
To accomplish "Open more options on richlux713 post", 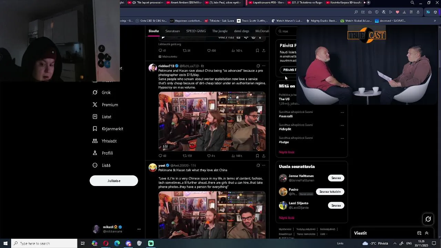I will (264, 66).
